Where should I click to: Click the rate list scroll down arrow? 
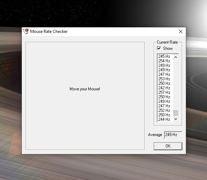point(175,119)
